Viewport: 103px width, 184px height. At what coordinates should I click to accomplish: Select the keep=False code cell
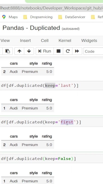tap(51, 159)
